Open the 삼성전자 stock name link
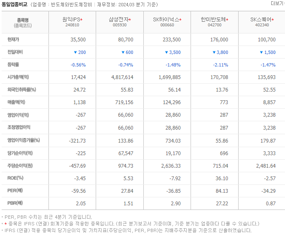Viewport: 285px width, 235px height. pos(119,19)
